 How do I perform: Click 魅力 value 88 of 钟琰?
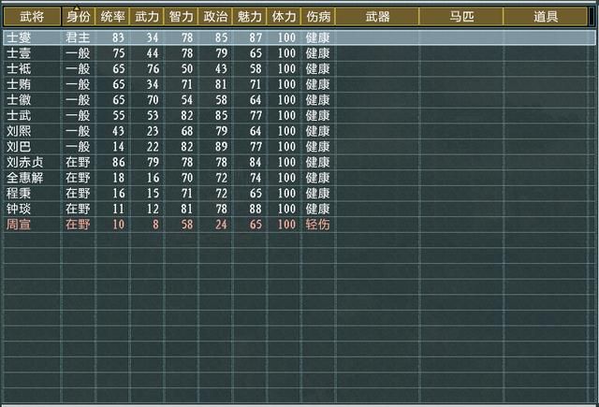pos(256,209)
